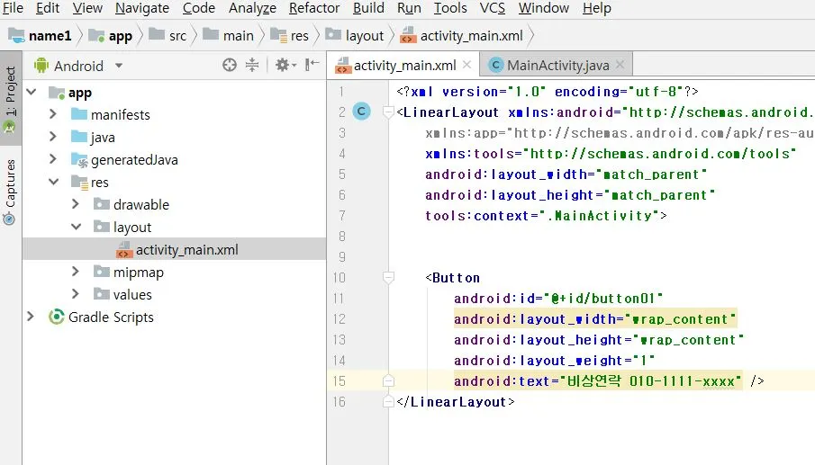Expand the mipmap folder
Image resolution: width=815 pixels, height=465 pixels.
point(76,272)
